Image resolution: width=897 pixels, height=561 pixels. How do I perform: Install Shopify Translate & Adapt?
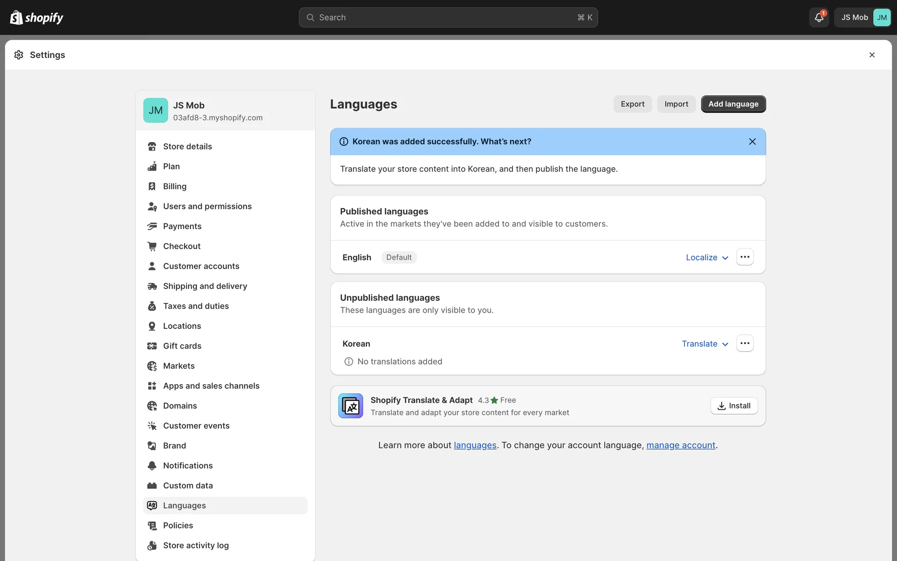tap(734, 406)
